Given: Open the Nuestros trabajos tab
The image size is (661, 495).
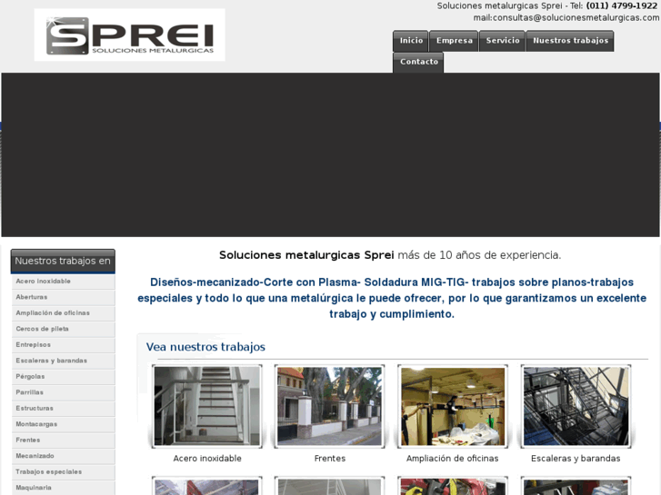Looking at the screenshot, I should coord(570,41).
